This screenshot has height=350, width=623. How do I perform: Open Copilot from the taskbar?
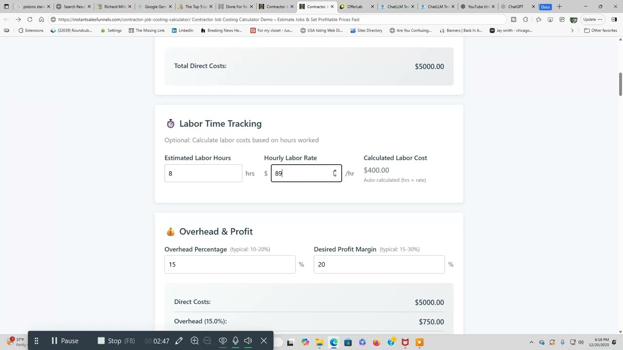(305, 343)
